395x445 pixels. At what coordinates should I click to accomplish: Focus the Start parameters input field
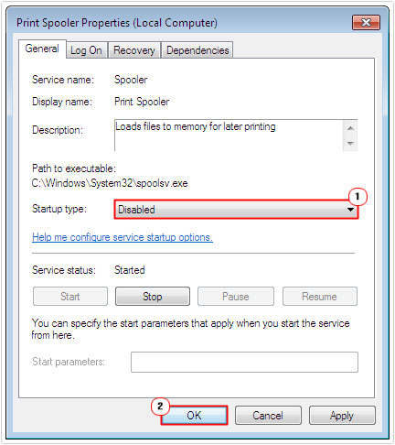click(244, 362)
